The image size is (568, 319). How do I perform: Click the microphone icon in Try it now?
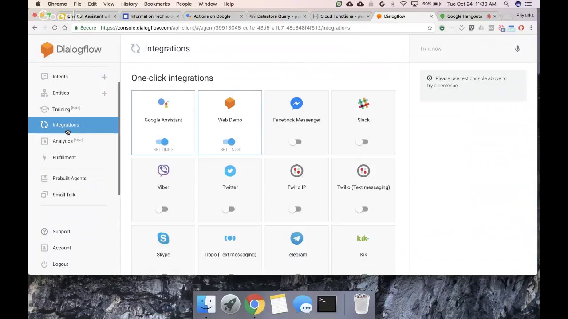pos(517,49)
